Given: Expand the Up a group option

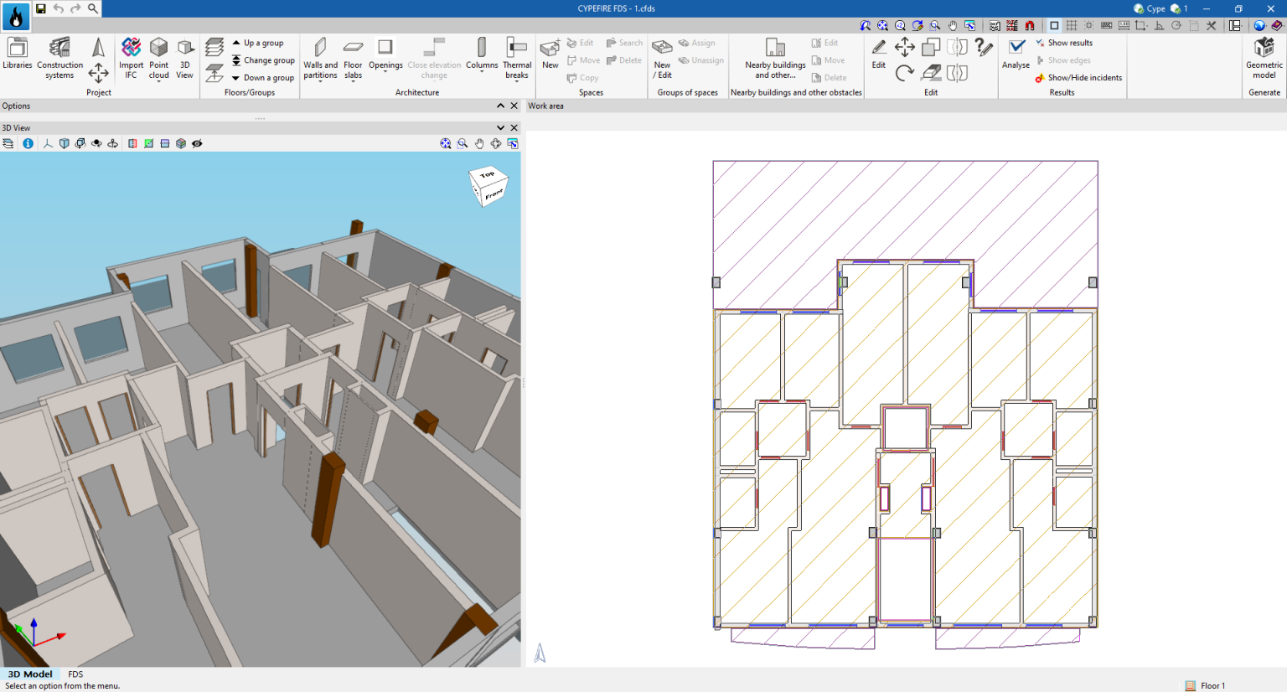Looking at the screenshot, I should 260,42.
